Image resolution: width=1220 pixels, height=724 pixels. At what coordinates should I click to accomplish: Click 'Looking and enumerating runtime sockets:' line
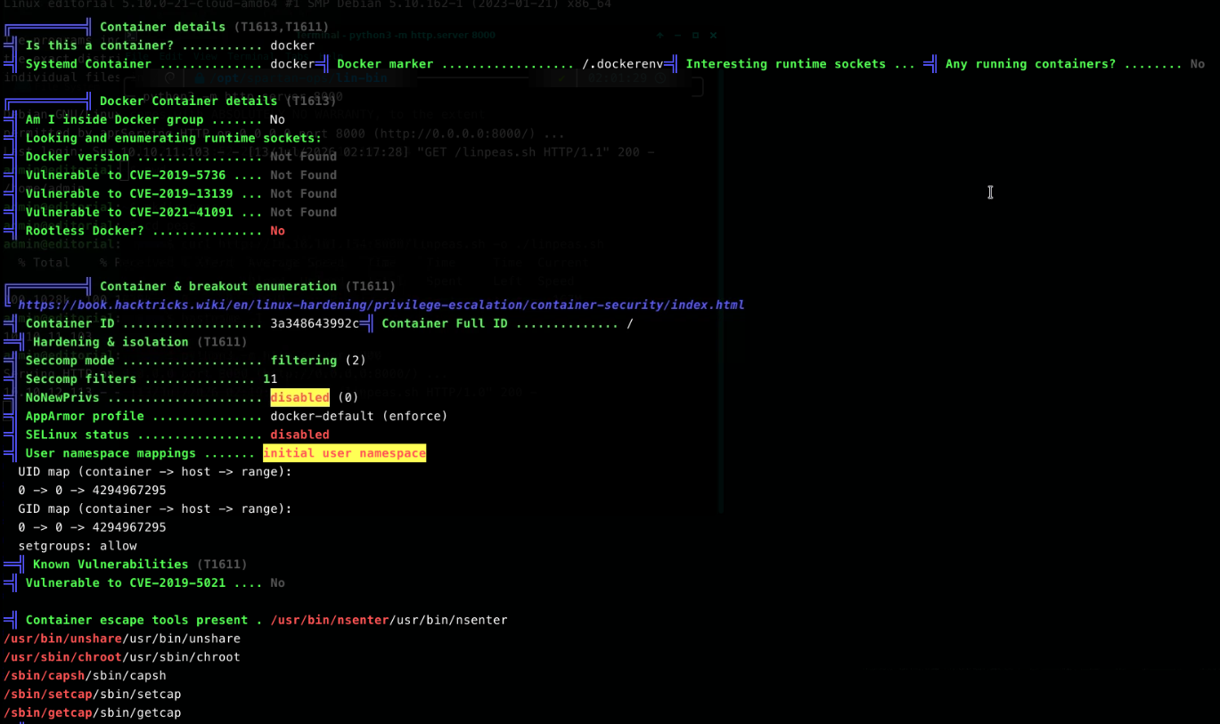pos(174,138)
